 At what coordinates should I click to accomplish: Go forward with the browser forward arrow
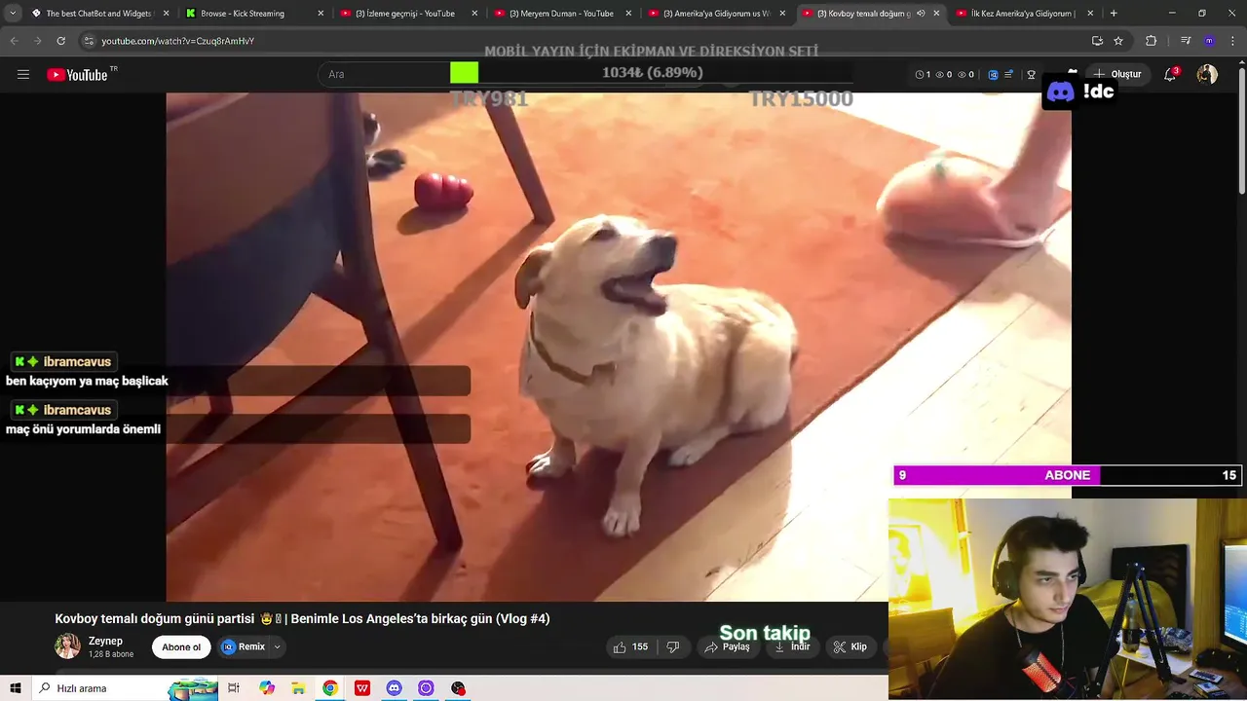coord(37,41)
